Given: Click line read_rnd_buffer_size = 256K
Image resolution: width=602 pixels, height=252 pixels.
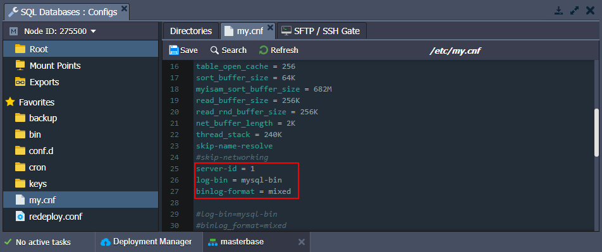Looking at the screenshot, I should tap(257, 112).
